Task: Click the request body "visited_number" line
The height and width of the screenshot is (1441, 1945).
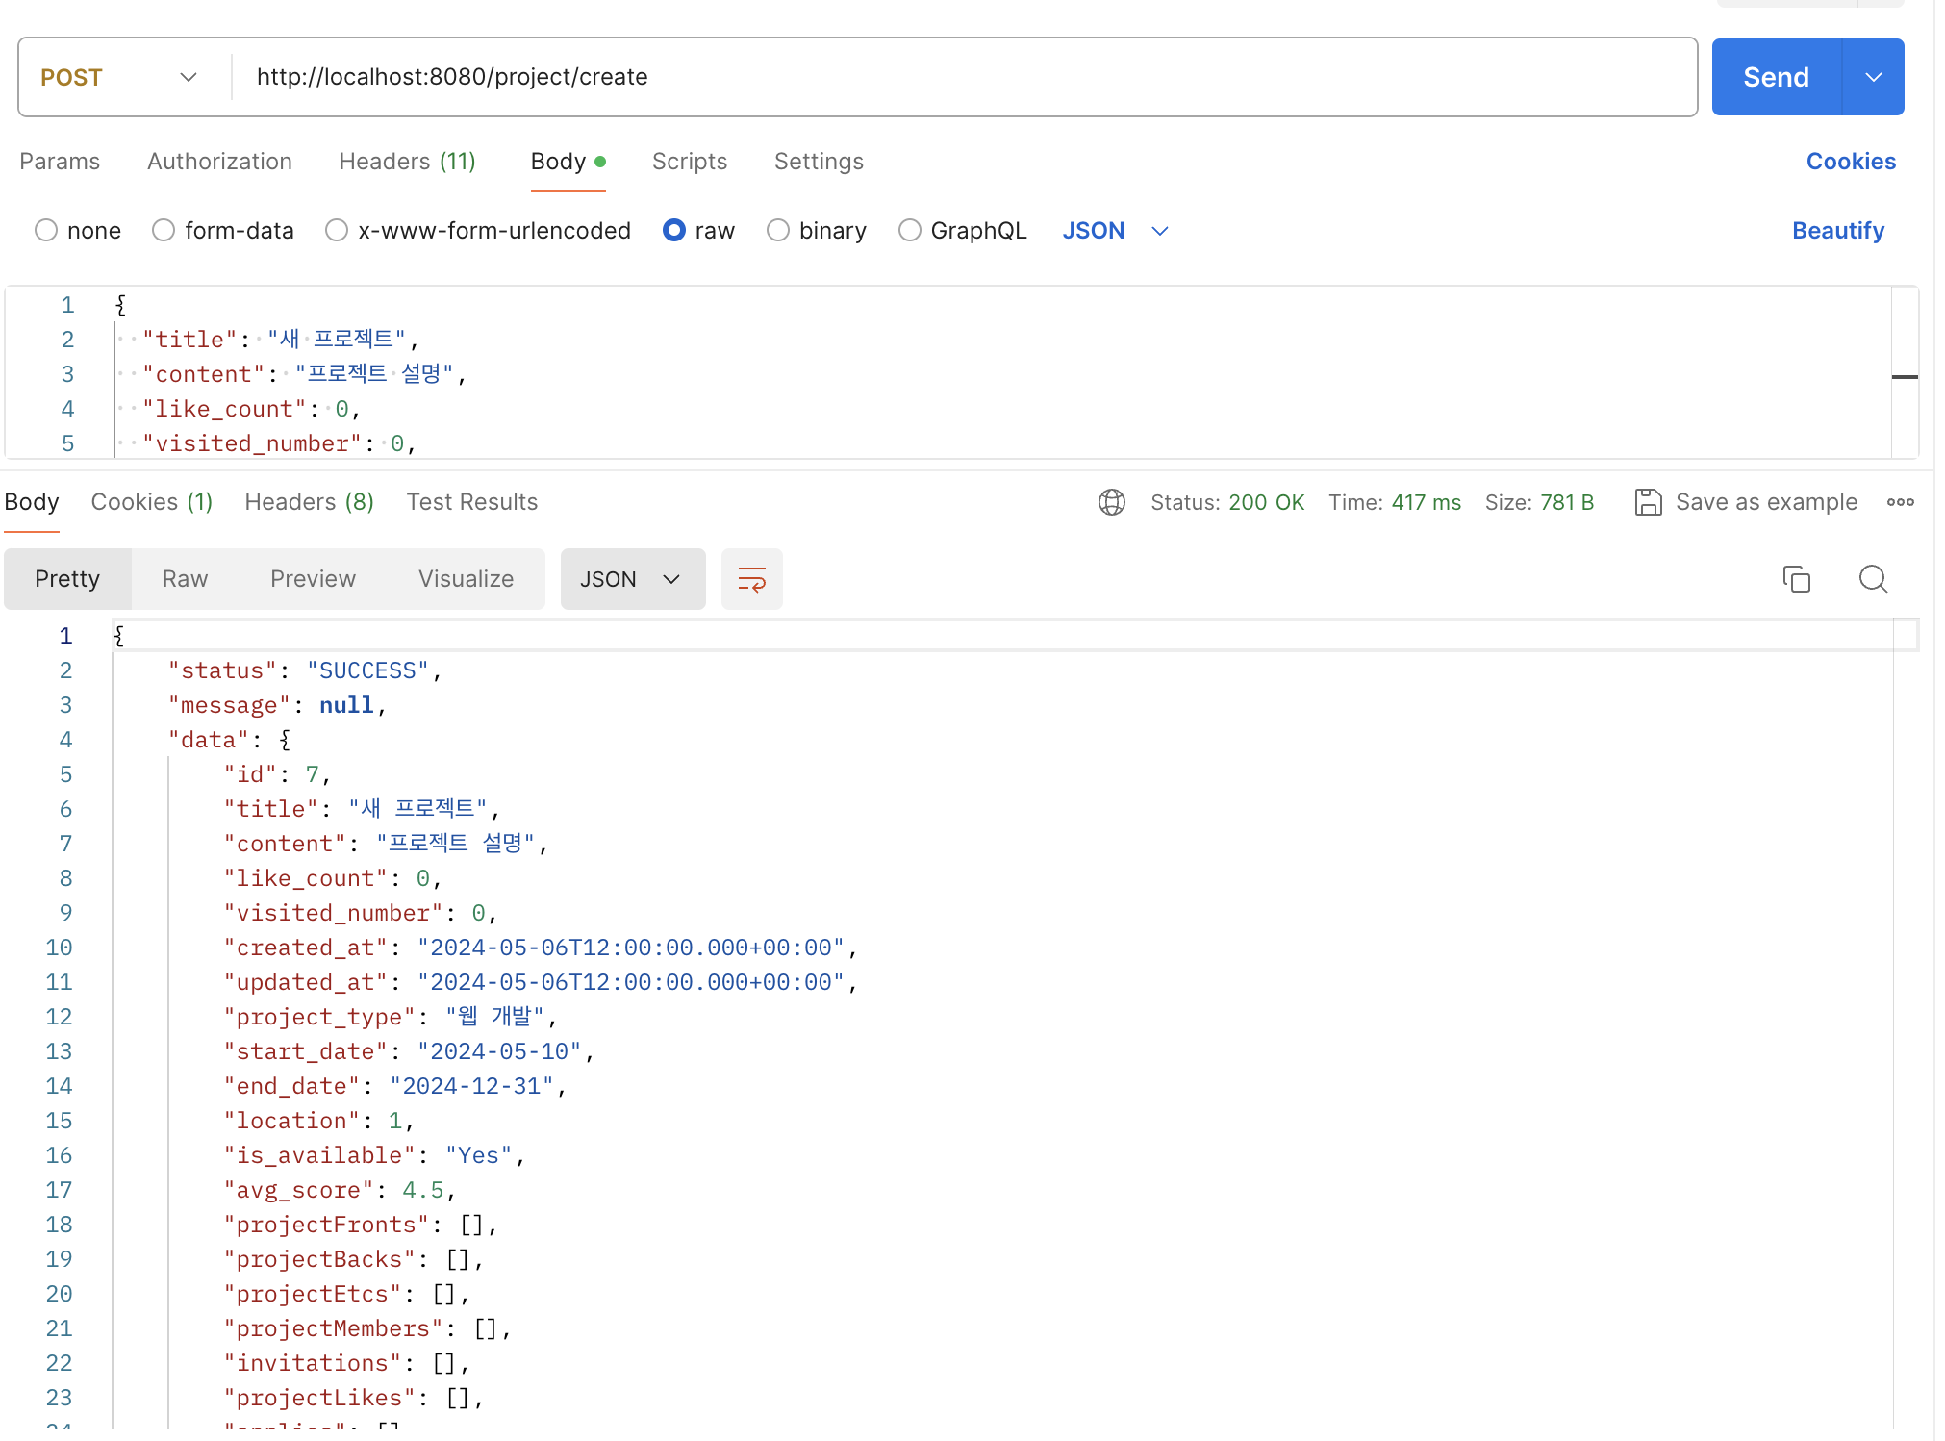Action: pos(279,443)
